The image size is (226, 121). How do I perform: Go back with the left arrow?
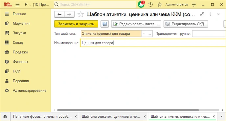[59, 14]
